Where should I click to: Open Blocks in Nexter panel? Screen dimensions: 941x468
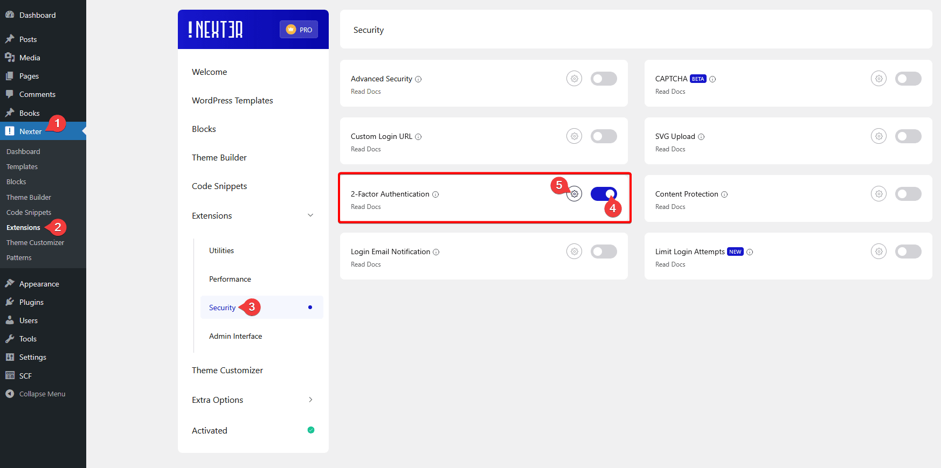point(204,129)
